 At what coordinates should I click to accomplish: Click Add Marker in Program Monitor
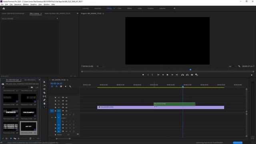tap(143, 75)
